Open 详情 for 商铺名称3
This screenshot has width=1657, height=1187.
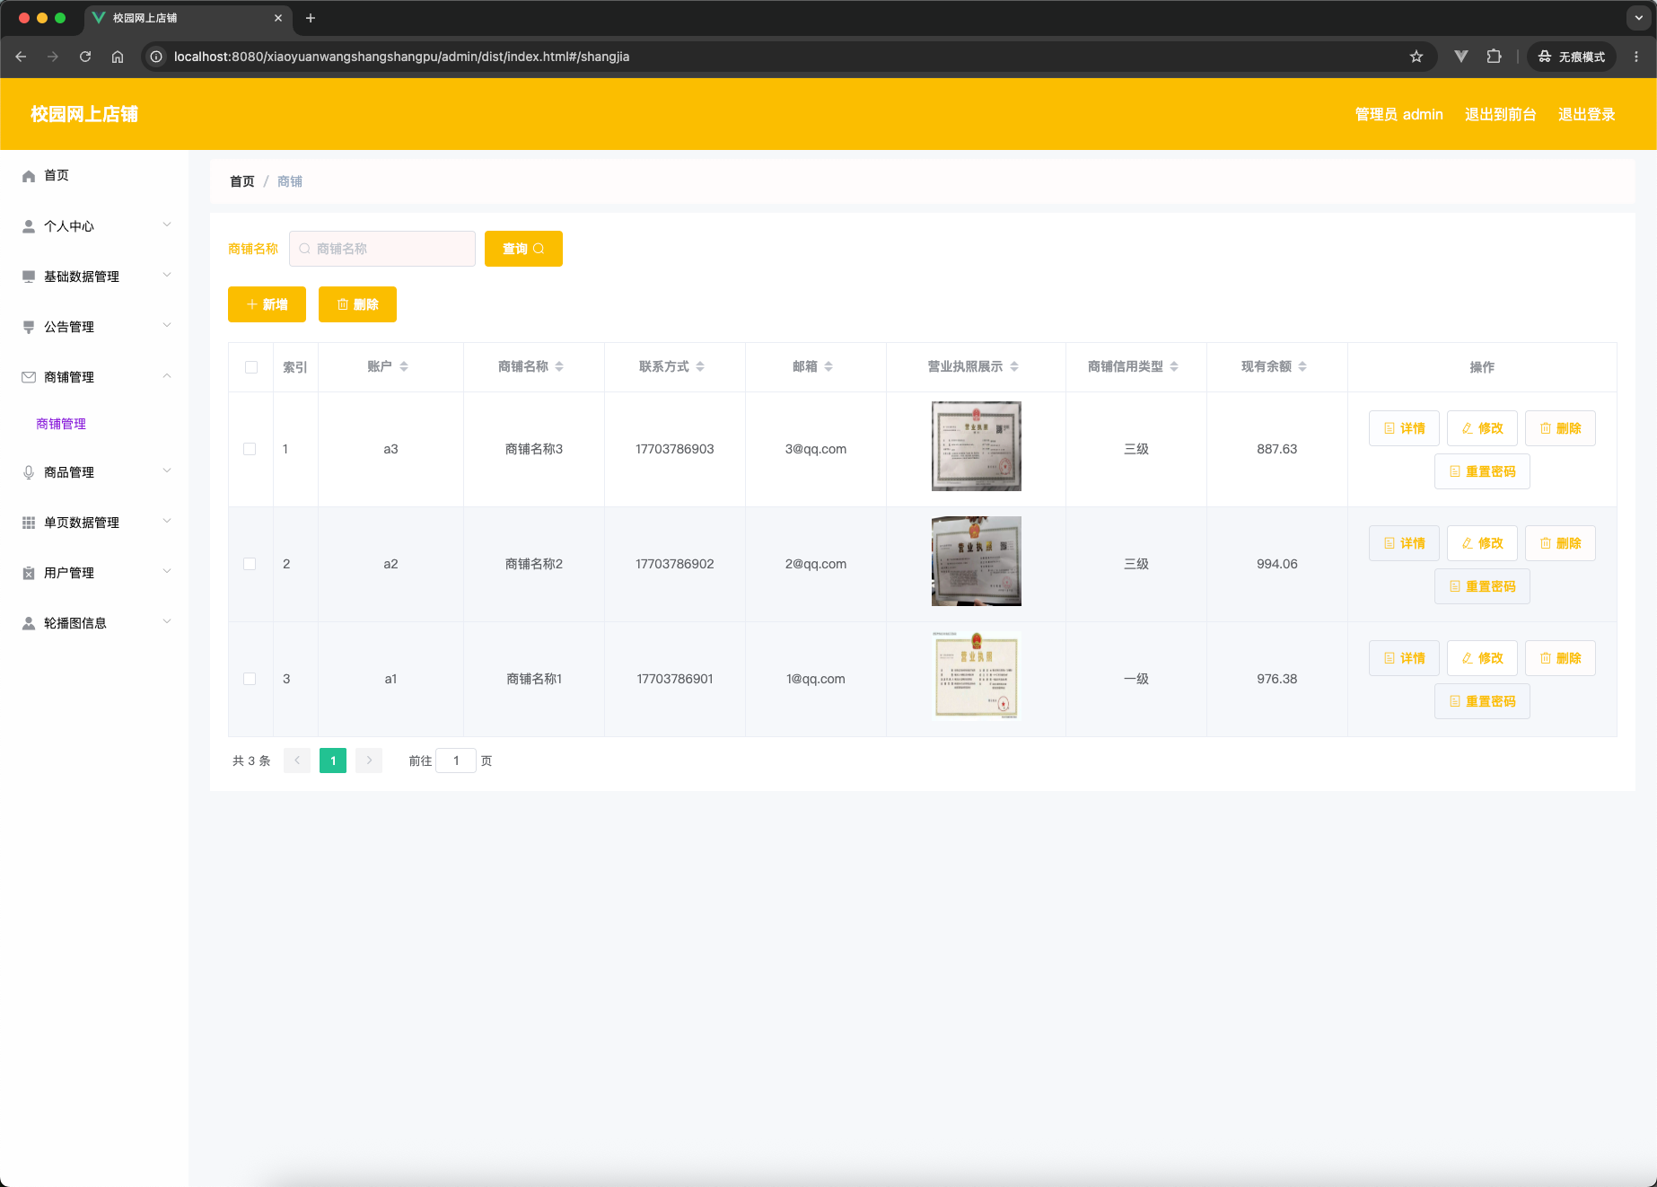click(1404, 428)
